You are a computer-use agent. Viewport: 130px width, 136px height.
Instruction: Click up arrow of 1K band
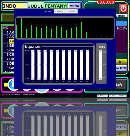click(57, 51)
